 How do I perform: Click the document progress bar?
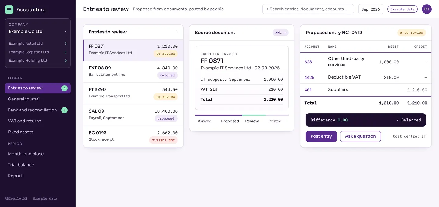(242, 115)
